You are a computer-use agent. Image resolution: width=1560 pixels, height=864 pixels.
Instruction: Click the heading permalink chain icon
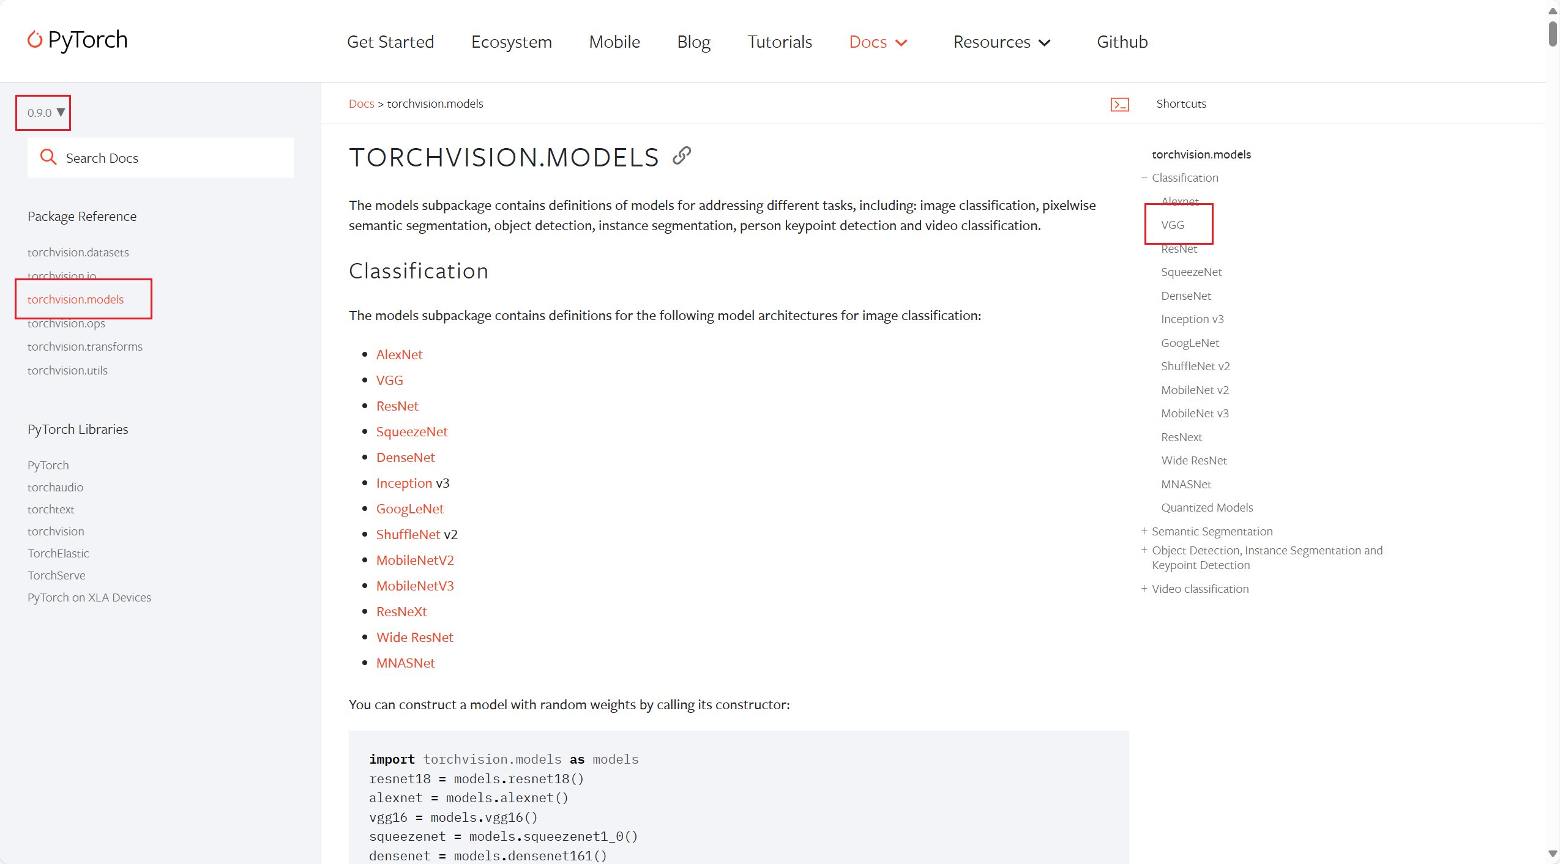pyautogui.click(x=681, y=156)
